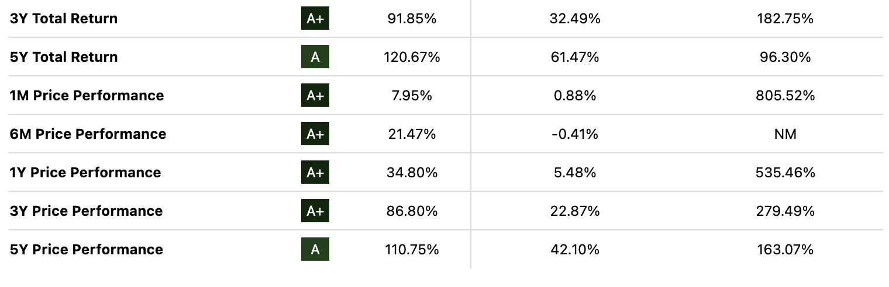Image resolution: width=889 pixels, height=287 pixels.
Task: Select the 42.10% value cell
Action: [x=575, y=250]
